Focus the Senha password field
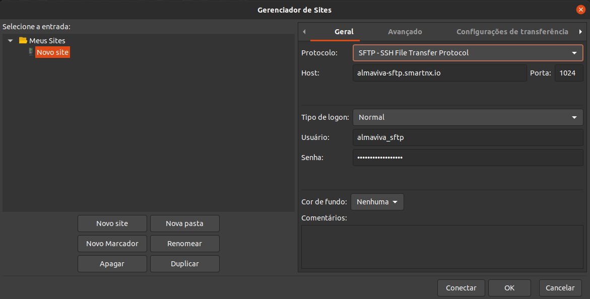The image size is (590, 299). click(x=468, y=158)
